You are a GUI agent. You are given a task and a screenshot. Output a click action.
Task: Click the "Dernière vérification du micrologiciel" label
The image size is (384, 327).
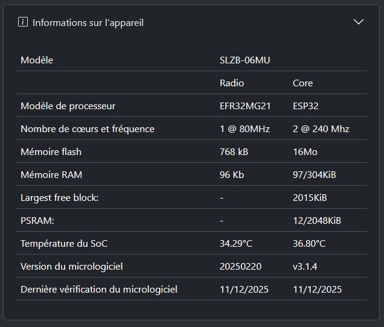[x=99, y=290]
